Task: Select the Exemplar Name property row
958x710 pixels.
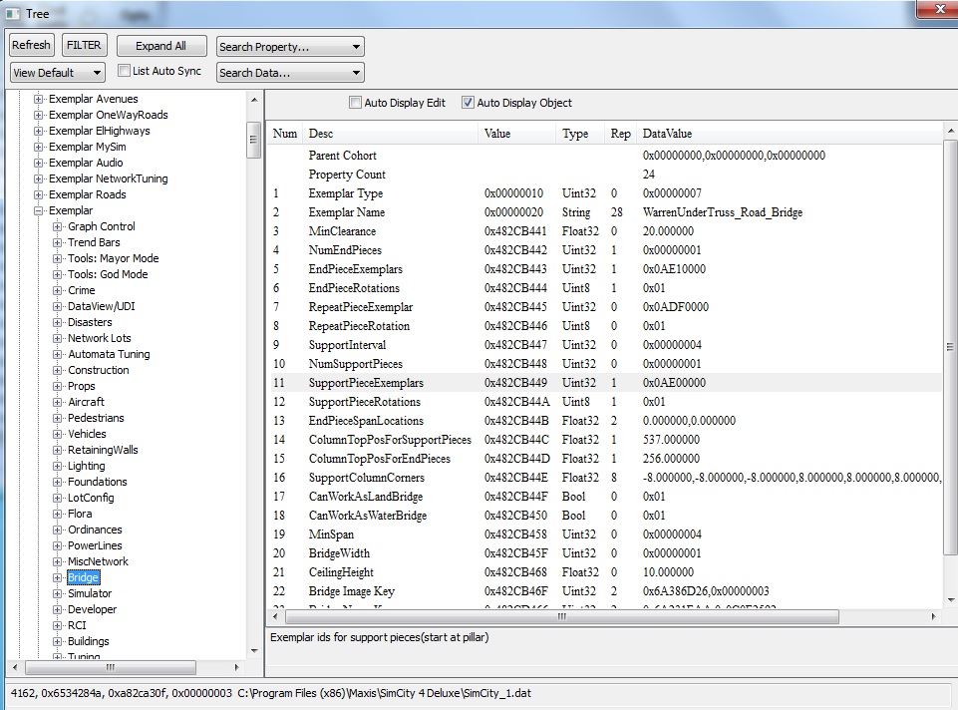Action: (x=605, y=212)
